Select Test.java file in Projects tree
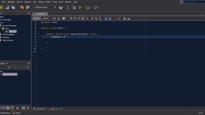 (x=13, y=31)
